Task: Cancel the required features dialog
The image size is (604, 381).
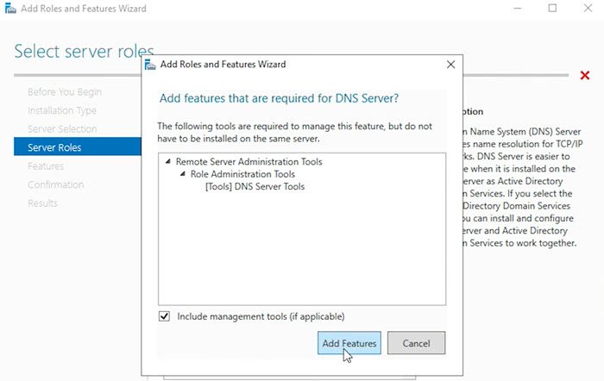Action: (x=416, y=343)
